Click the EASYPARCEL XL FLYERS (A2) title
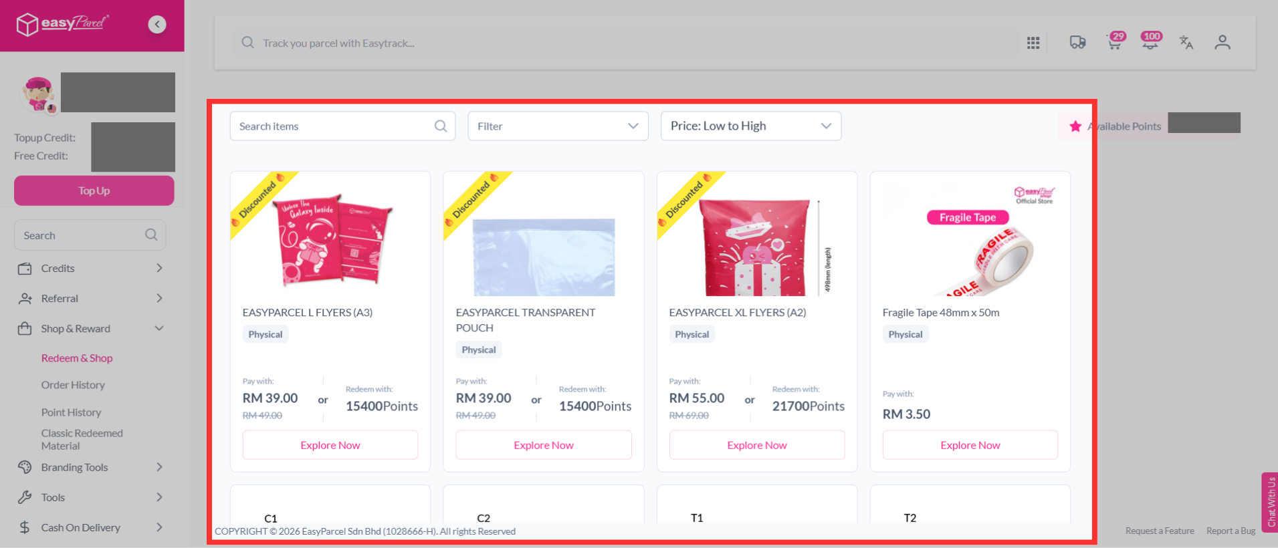The width and height of the screenshot is (1278, 548). (738, 312)
